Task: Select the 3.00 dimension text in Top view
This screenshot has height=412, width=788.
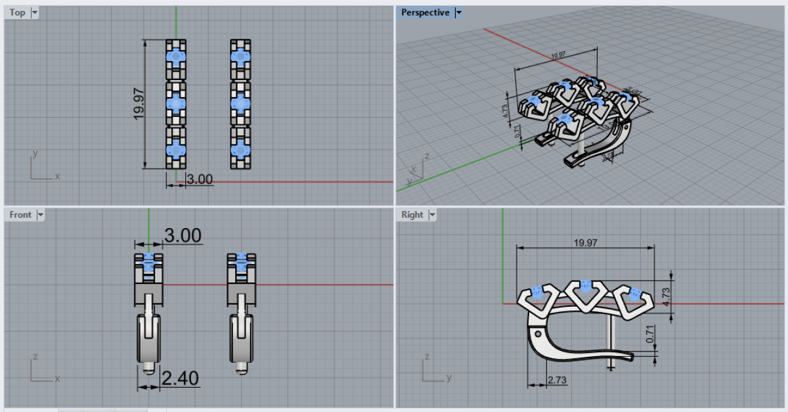Action: tap(200, 179)
